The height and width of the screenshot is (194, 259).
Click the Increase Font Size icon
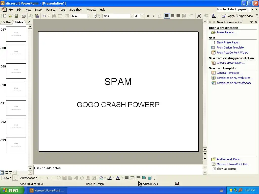199,16
